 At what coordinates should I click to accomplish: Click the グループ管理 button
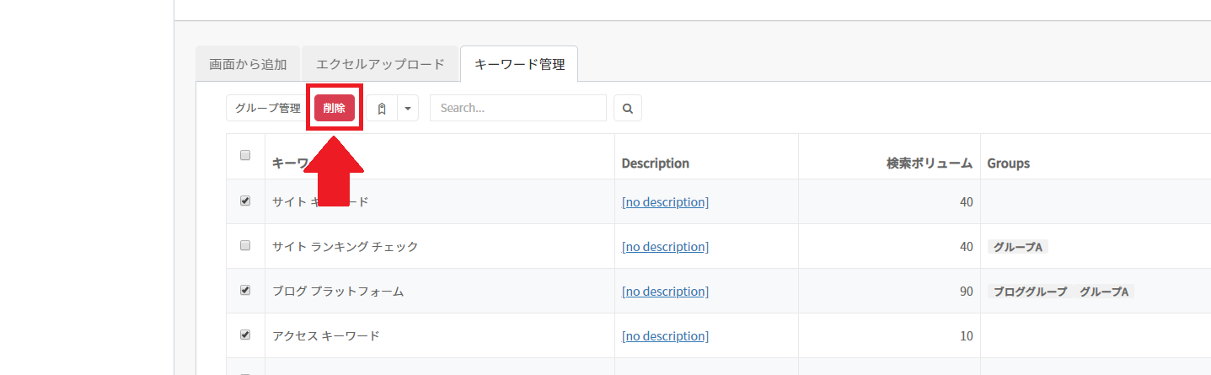click(x=267, y=108)
